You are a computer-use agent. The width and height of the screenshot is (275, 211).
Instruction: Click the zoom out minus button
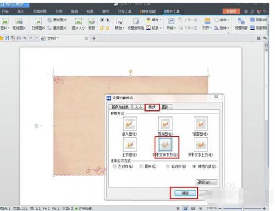[221, 208]
